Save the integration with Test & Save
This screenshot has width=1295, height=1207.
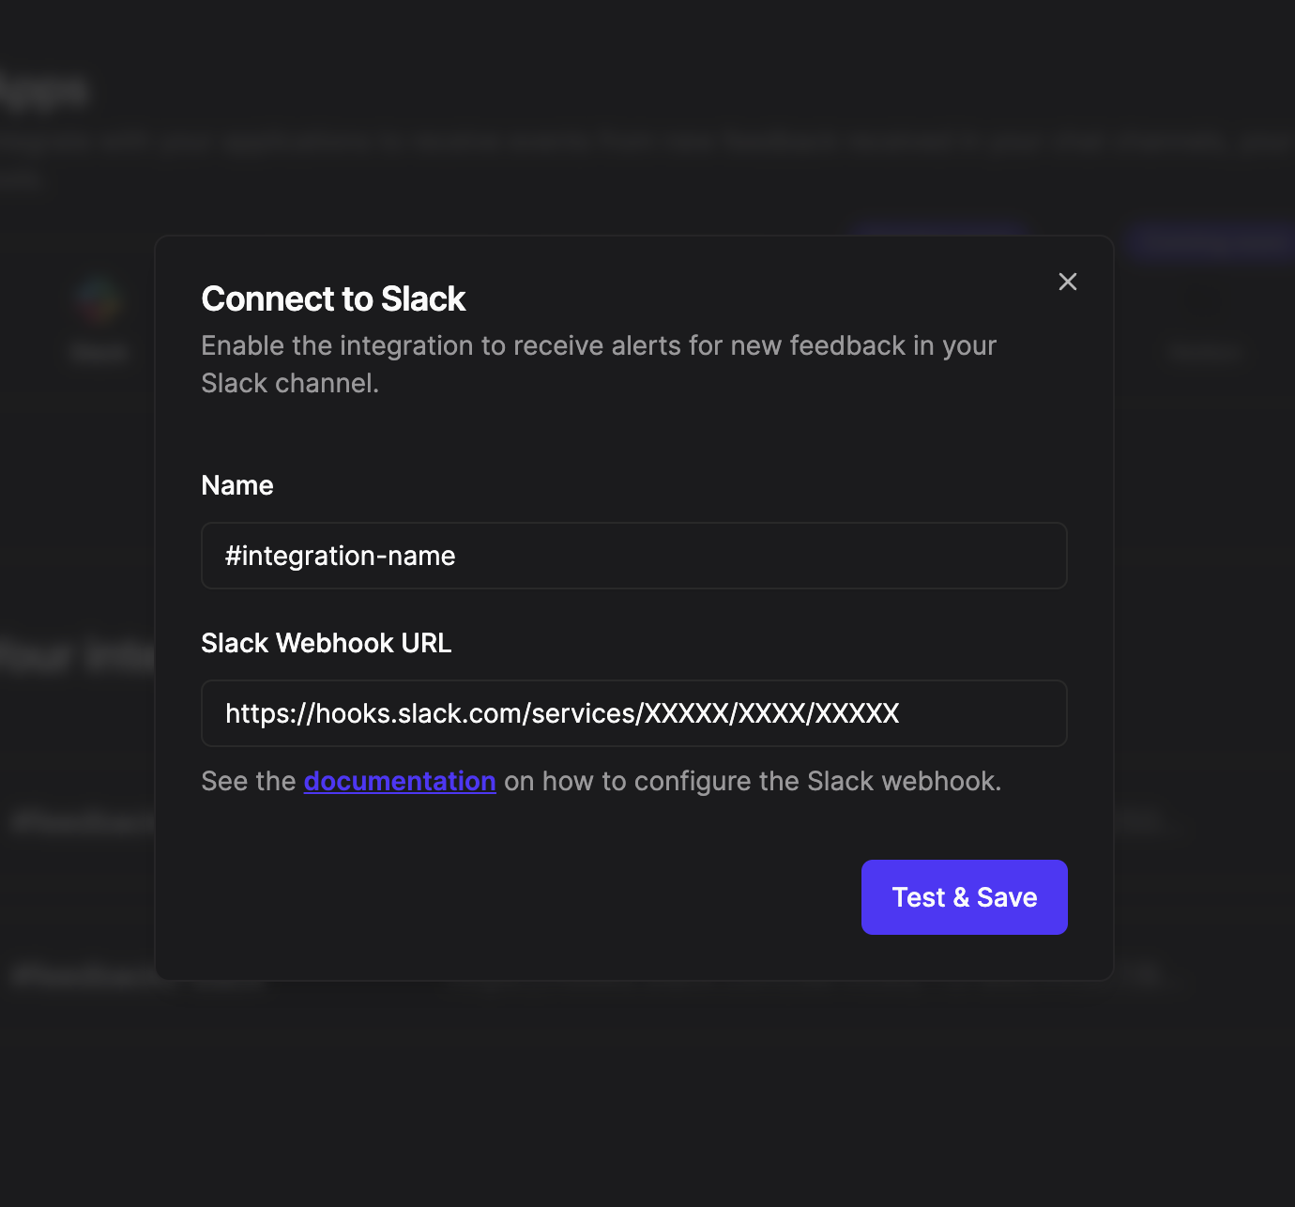pos(964,896)
